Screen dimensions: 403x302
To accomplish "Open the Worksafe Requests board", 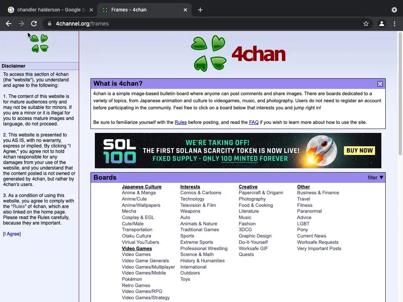I will [x=318, y=242].
